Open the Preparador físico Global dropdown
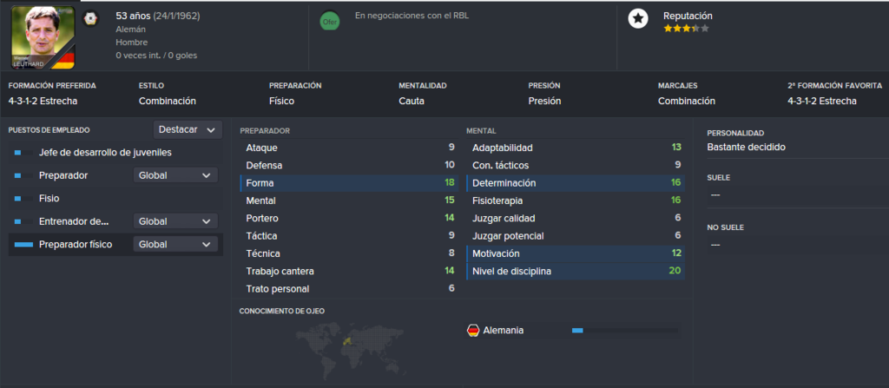 pos(175,245)
